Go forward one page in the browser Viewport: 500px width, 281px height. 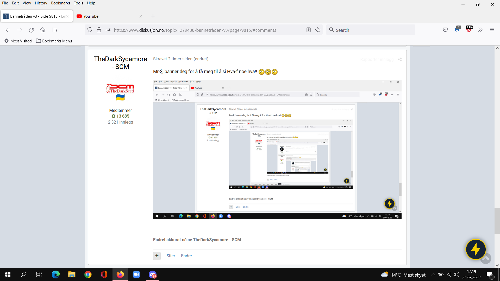click(x=20, y=30)
